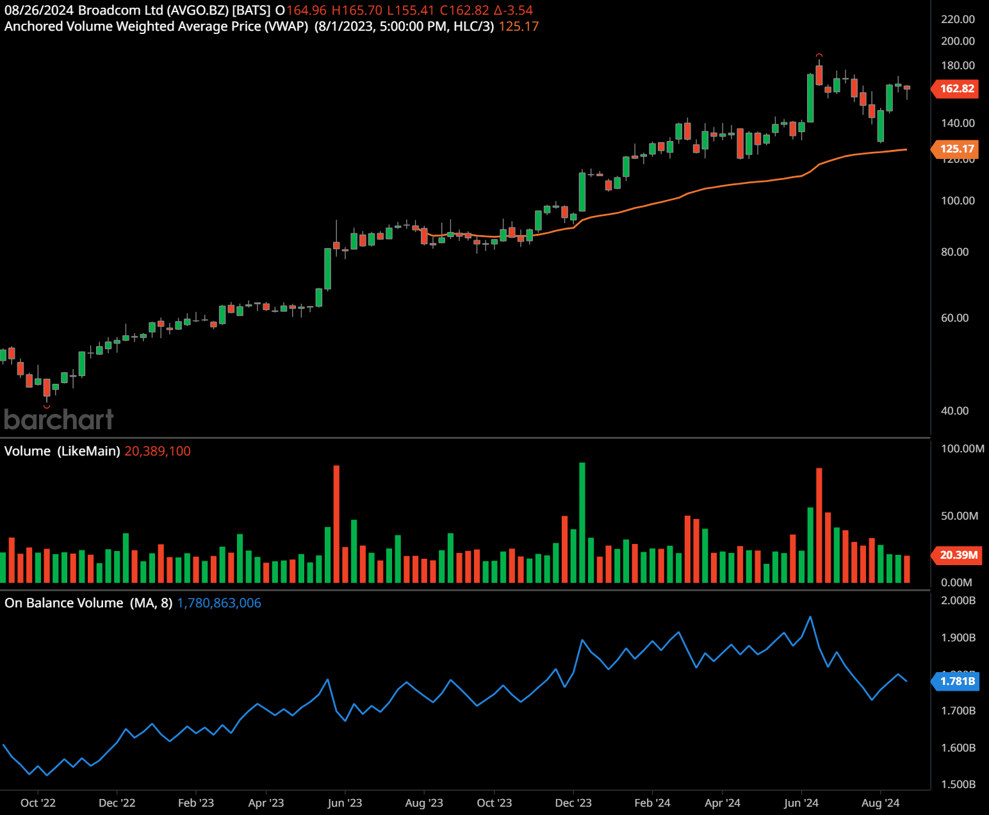
Task: Click the 1.700B OBV axis label
Action: (x=958, y=711)
